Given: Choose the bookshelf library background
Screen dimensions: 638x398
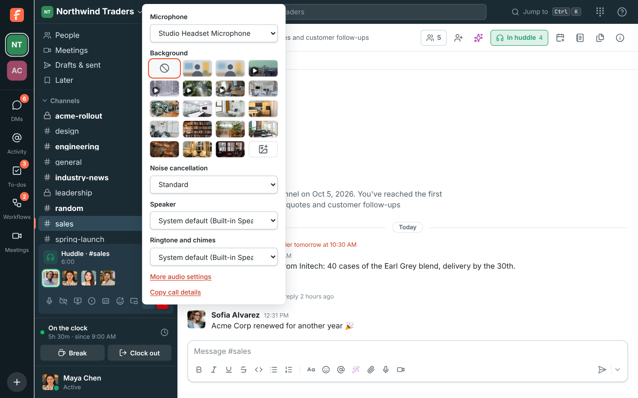Looking at the screenshot, I should (197, 129).
